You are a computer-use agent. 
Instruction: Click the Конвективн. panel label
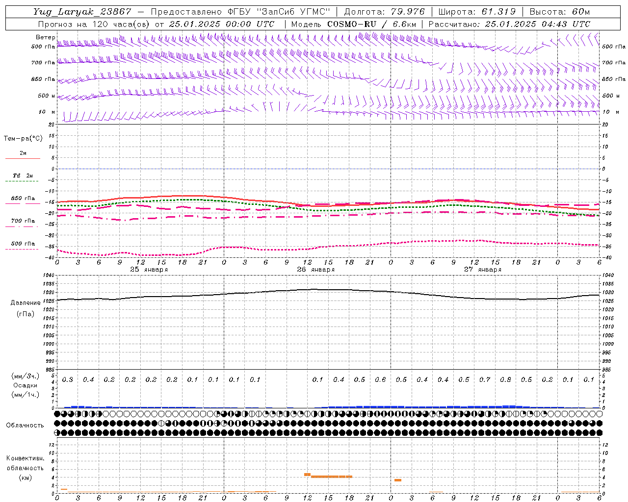coord(25,458)
